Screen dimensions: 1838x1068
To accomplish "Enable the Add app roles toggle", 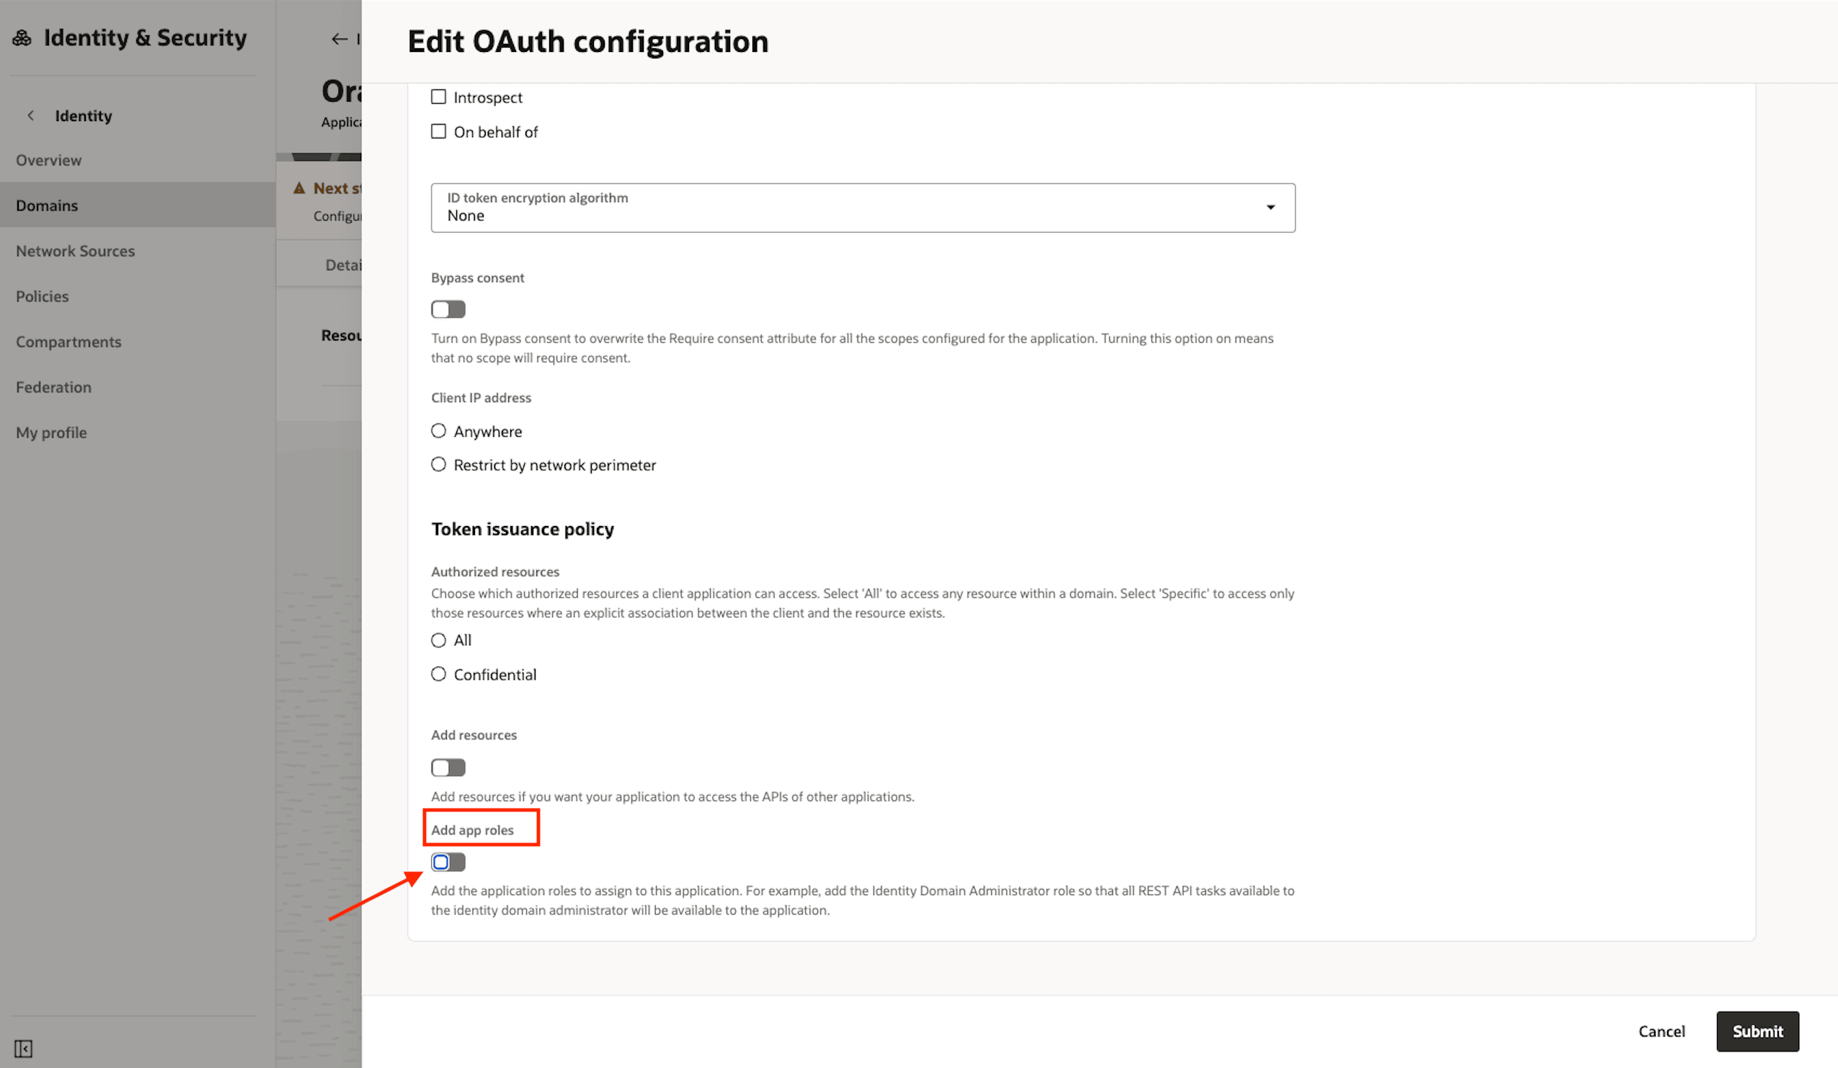I will click(448, 863).
